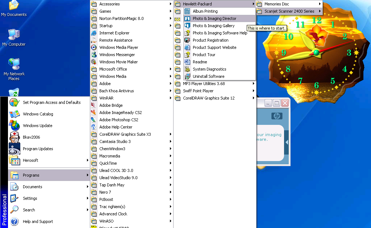Screen dimensions: 371x228
Task: Minimize the HP window
Action: pyautogui.click(x=268, y=103)
